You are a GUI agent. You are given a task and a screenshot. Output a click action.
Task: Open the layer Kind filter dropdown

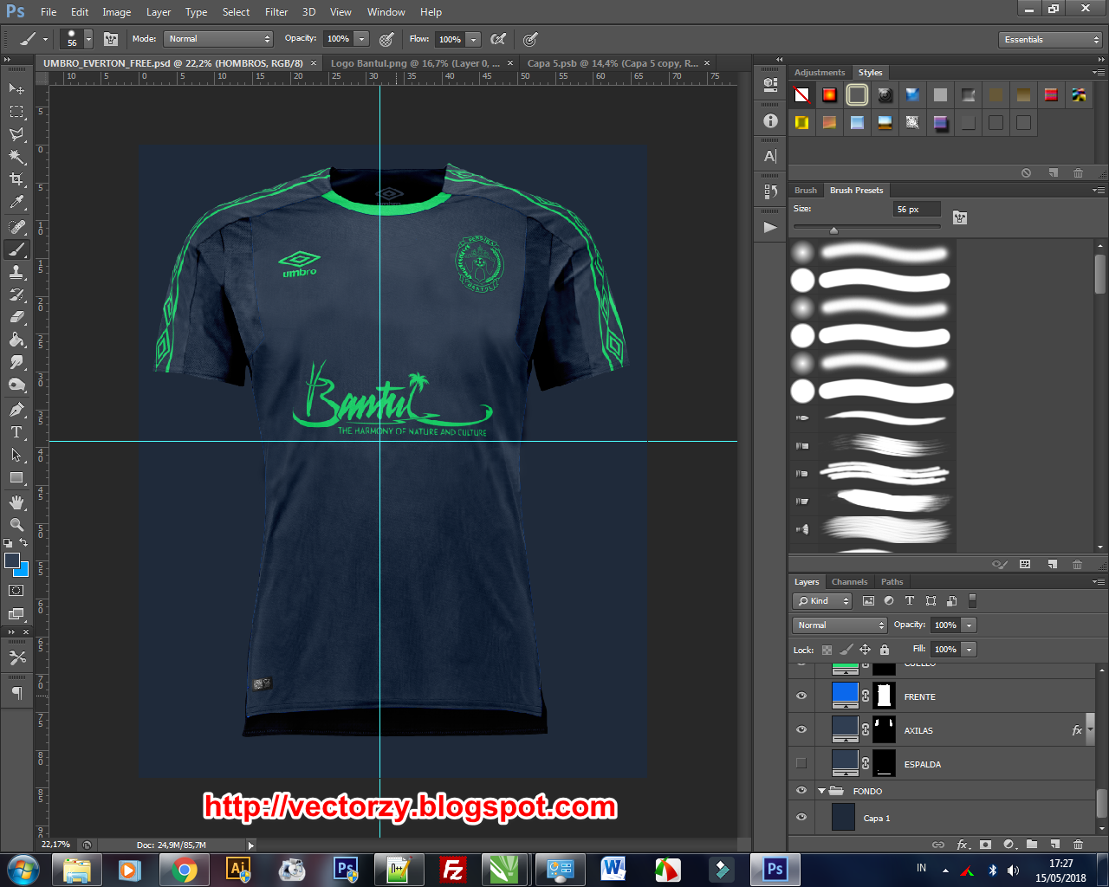click(x=823, y=601)
